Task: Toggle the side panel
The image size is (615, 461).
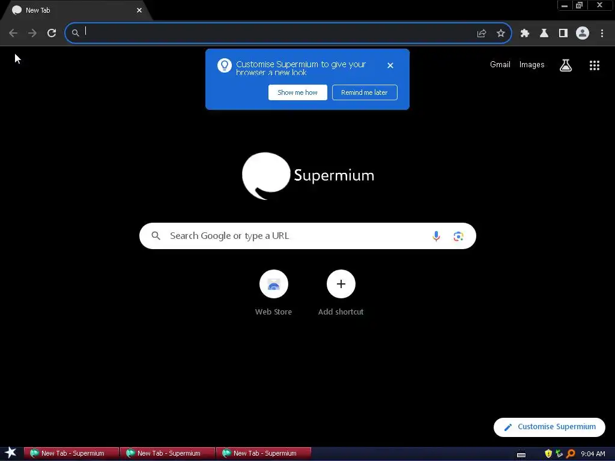Action: pyautogui.click(x=563, y=34)
